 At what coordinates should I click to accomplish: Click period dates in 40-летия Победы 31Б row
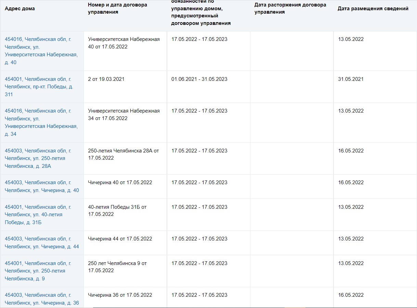tap(199, 207)
